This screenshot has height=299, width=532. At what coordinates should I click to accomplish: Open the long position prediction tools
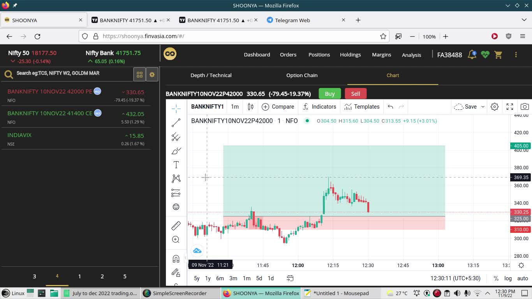pyautogui.click(x=176, y=193)
